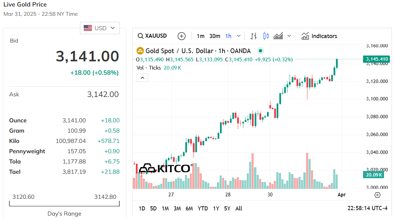Select the Candles chart style icon
The height and width of the screenshot is (219, 395).
tap(266, 36)
